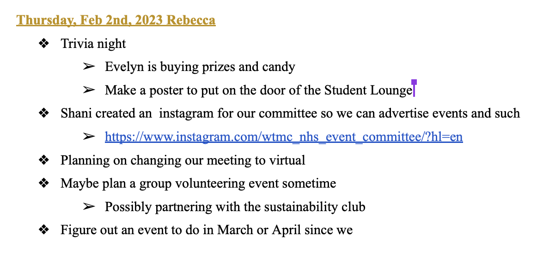Click the diamond bullet beside "Maybe plan a group"
The width and height of the screenshot is (549, 260).
(44, 183)
